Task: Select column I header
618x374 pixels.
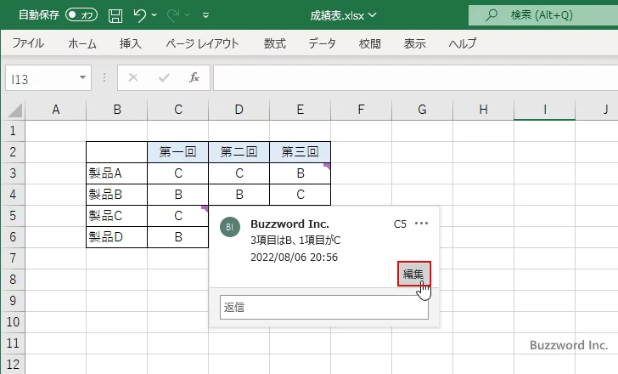Action: click(x=544, y=110)
